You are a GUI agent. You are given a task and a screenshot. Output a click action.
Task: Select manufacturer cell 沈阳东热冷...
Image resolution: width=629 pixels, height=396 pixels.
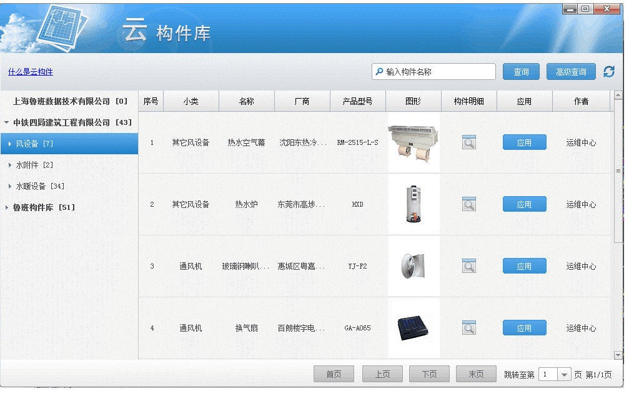[303, 142]
